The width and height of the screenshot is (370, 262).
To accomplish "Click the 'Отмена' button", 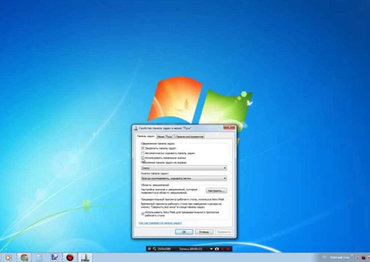I will pyautogui.click(x=204, y=232).
